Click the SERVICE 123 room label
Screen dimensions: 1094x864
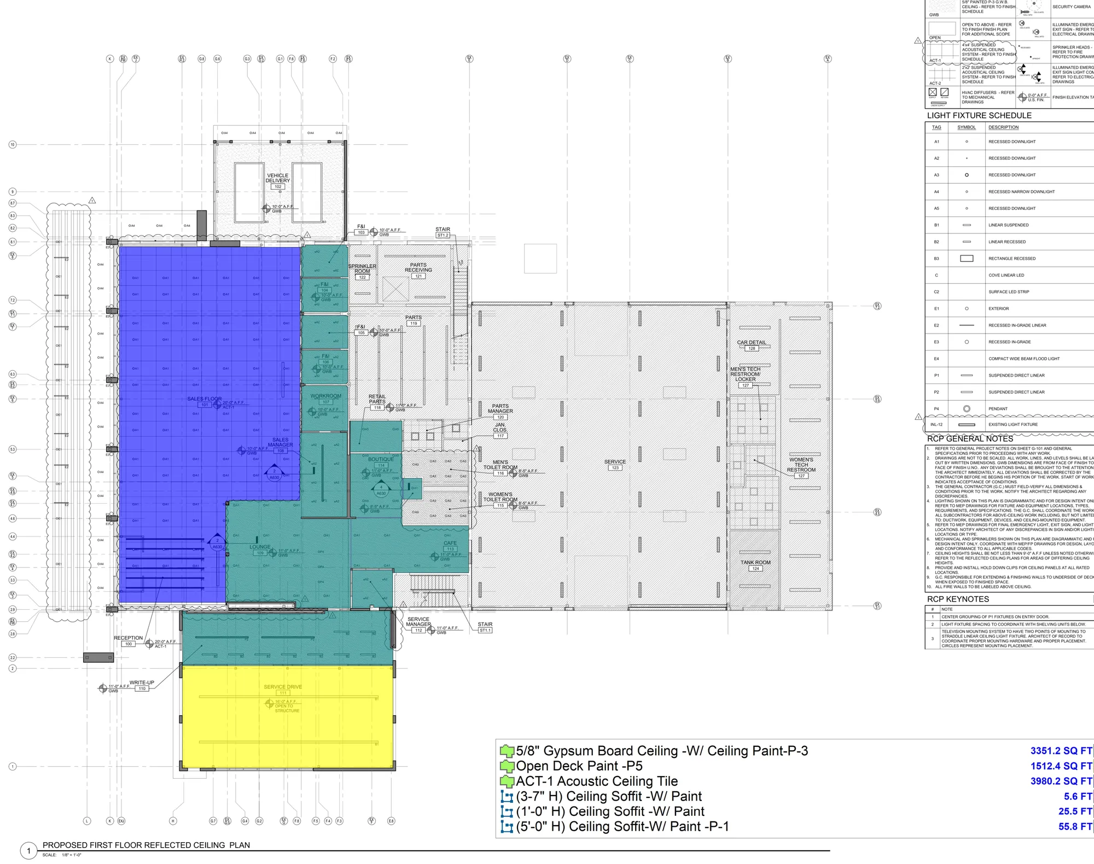(x=615, y=464)
